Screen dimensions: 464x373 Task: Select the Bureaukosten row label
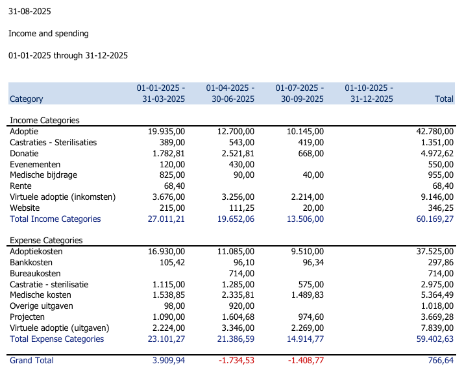pyautogui.click(x=35, y=273)
